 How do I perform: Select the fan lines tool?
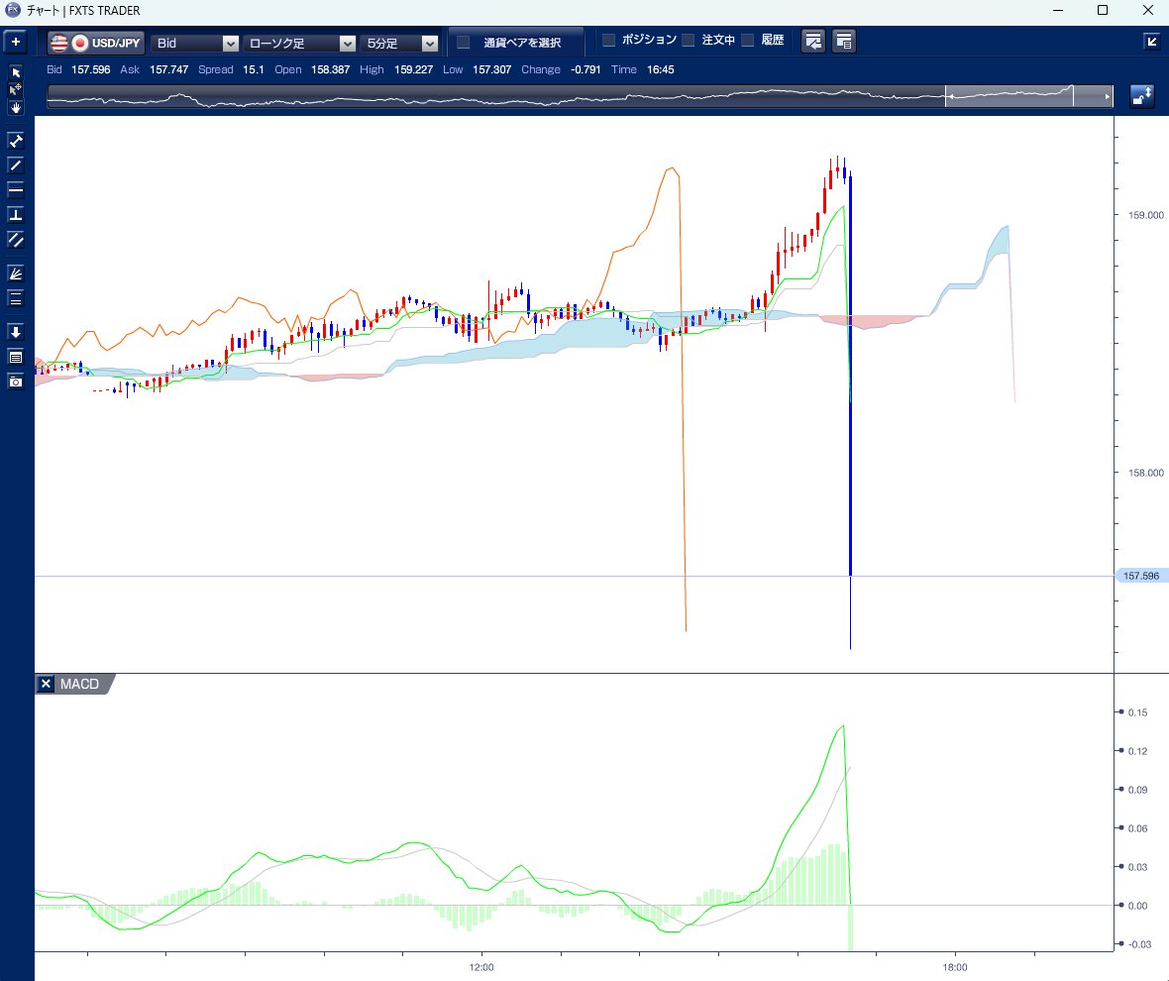(16, 273)
